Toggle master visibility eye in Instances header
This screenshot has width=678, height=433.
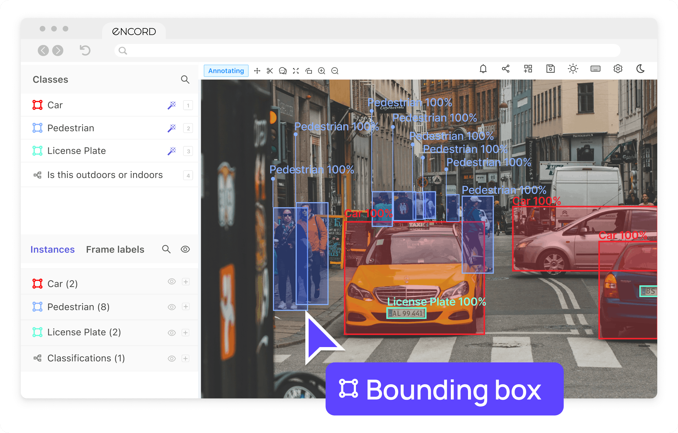(185, 249)
